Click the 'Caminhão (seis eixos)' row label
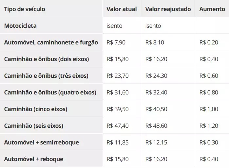This screenshot has height=168, width=229. 34,126
